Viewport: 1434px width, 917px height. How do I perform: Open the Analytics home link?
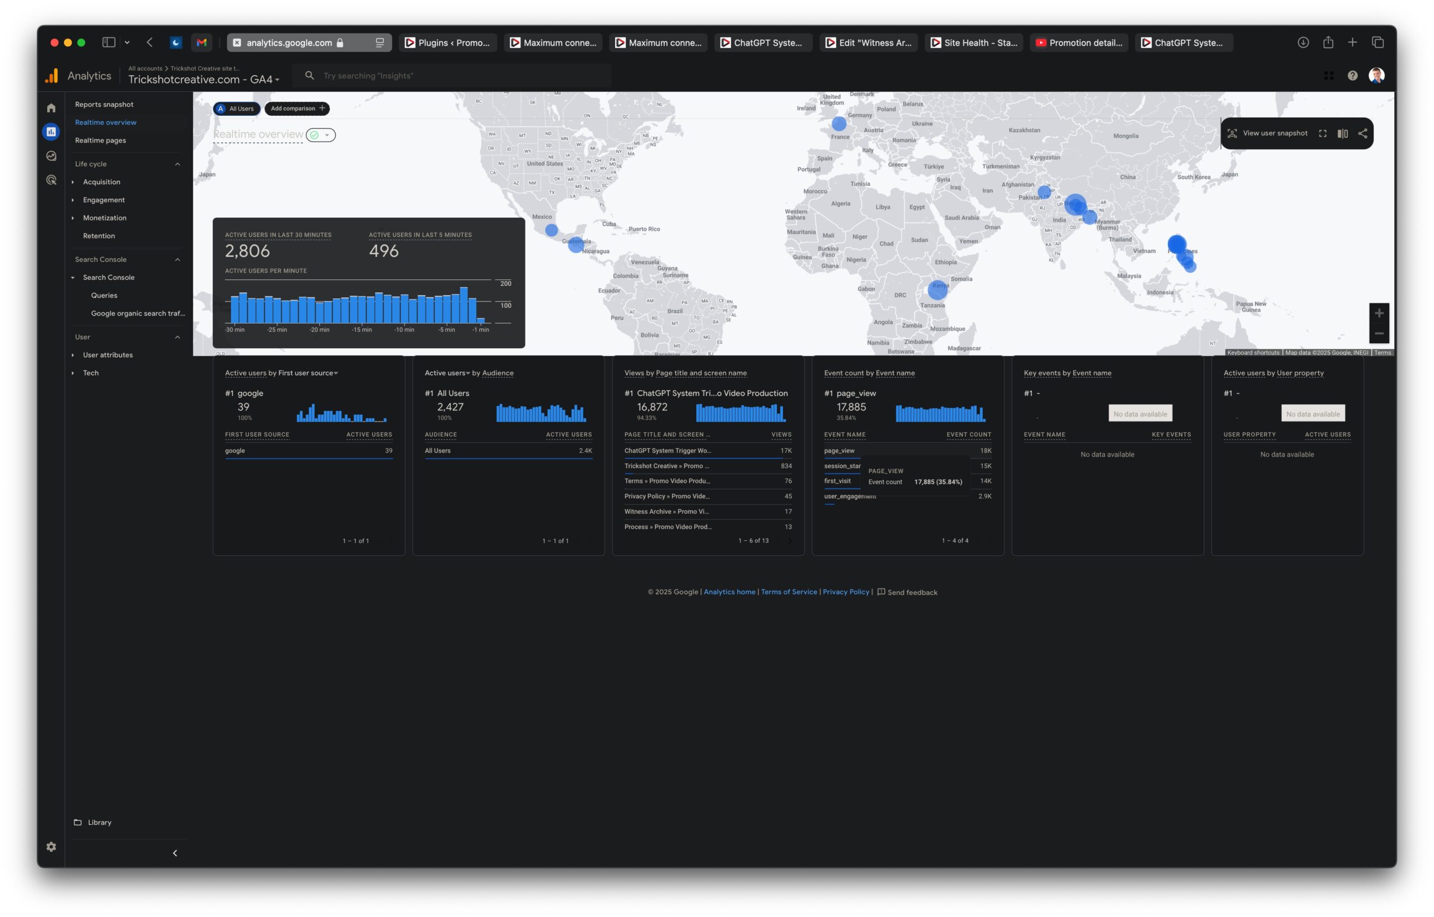[729, 592]
